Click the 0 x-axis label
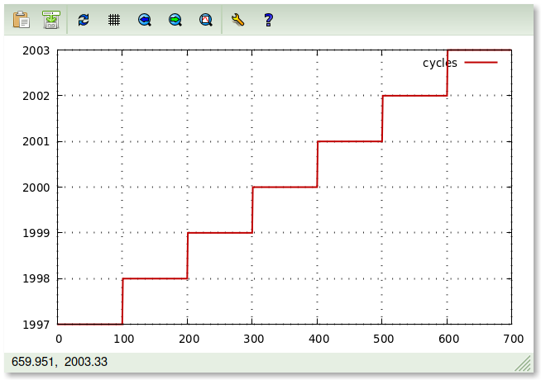The width and height of the screenshot is (541, 380). 58,338
